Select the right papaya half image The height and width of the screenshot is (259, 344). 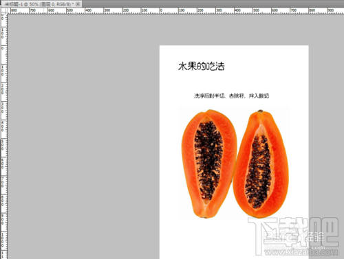coord(261,164)
